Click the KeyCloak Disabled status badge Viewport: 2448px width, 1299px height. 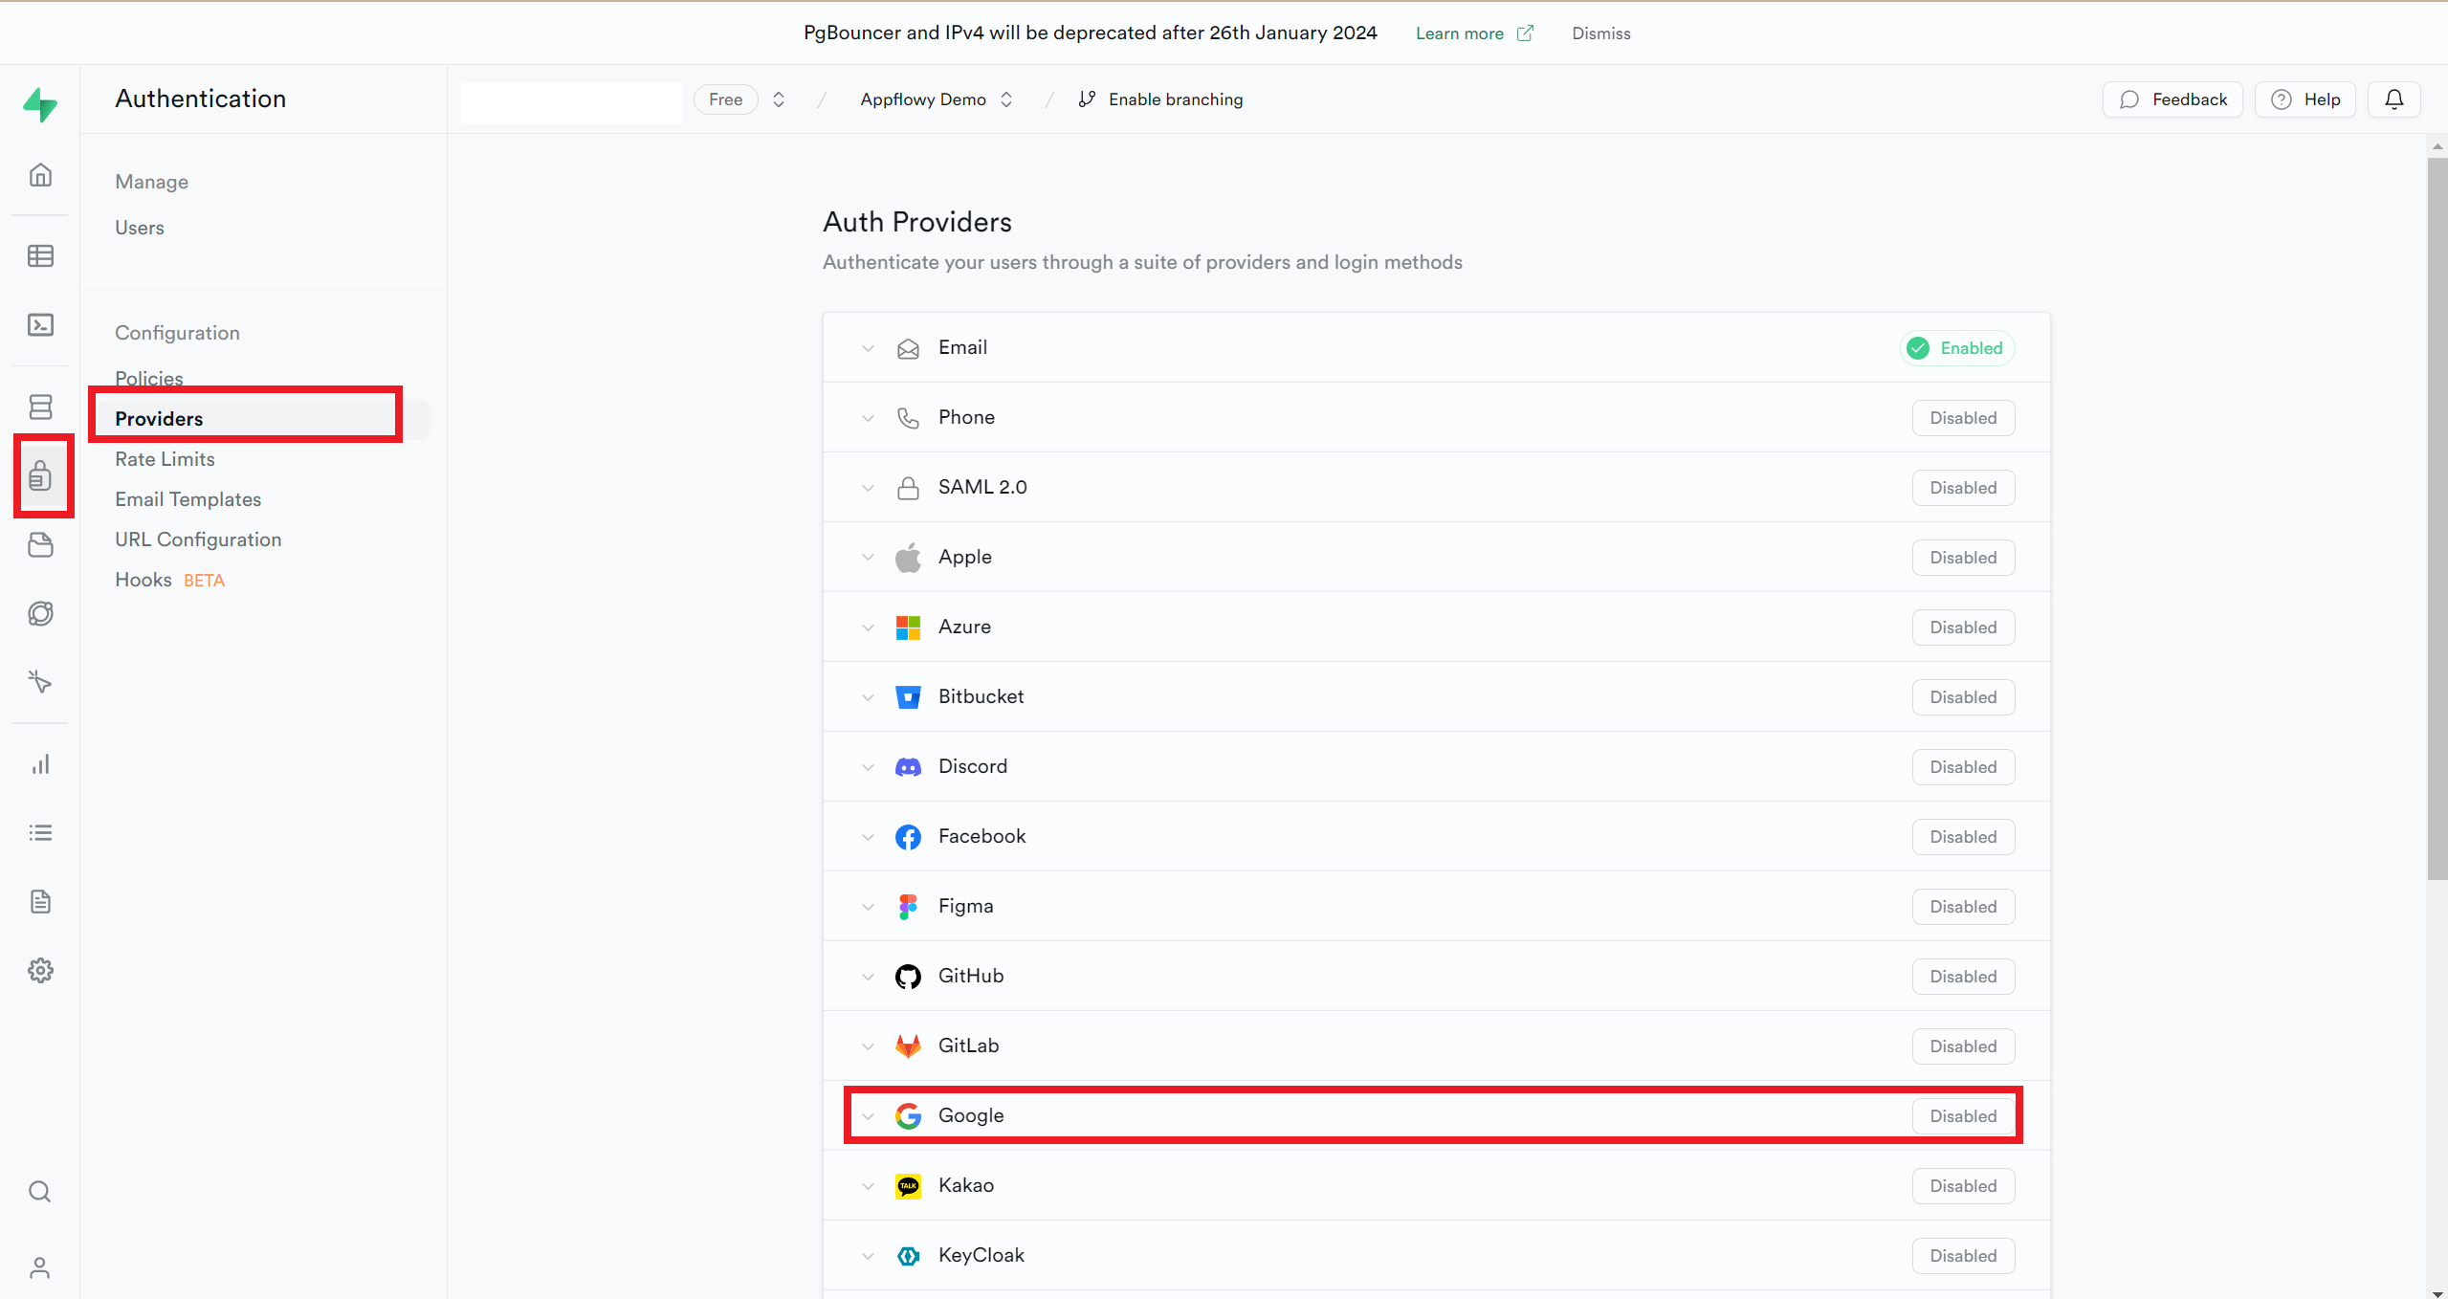click(1963, 1256)
